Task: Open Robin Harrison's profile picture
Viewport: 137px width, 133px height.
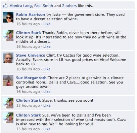Action: [8, 17]
